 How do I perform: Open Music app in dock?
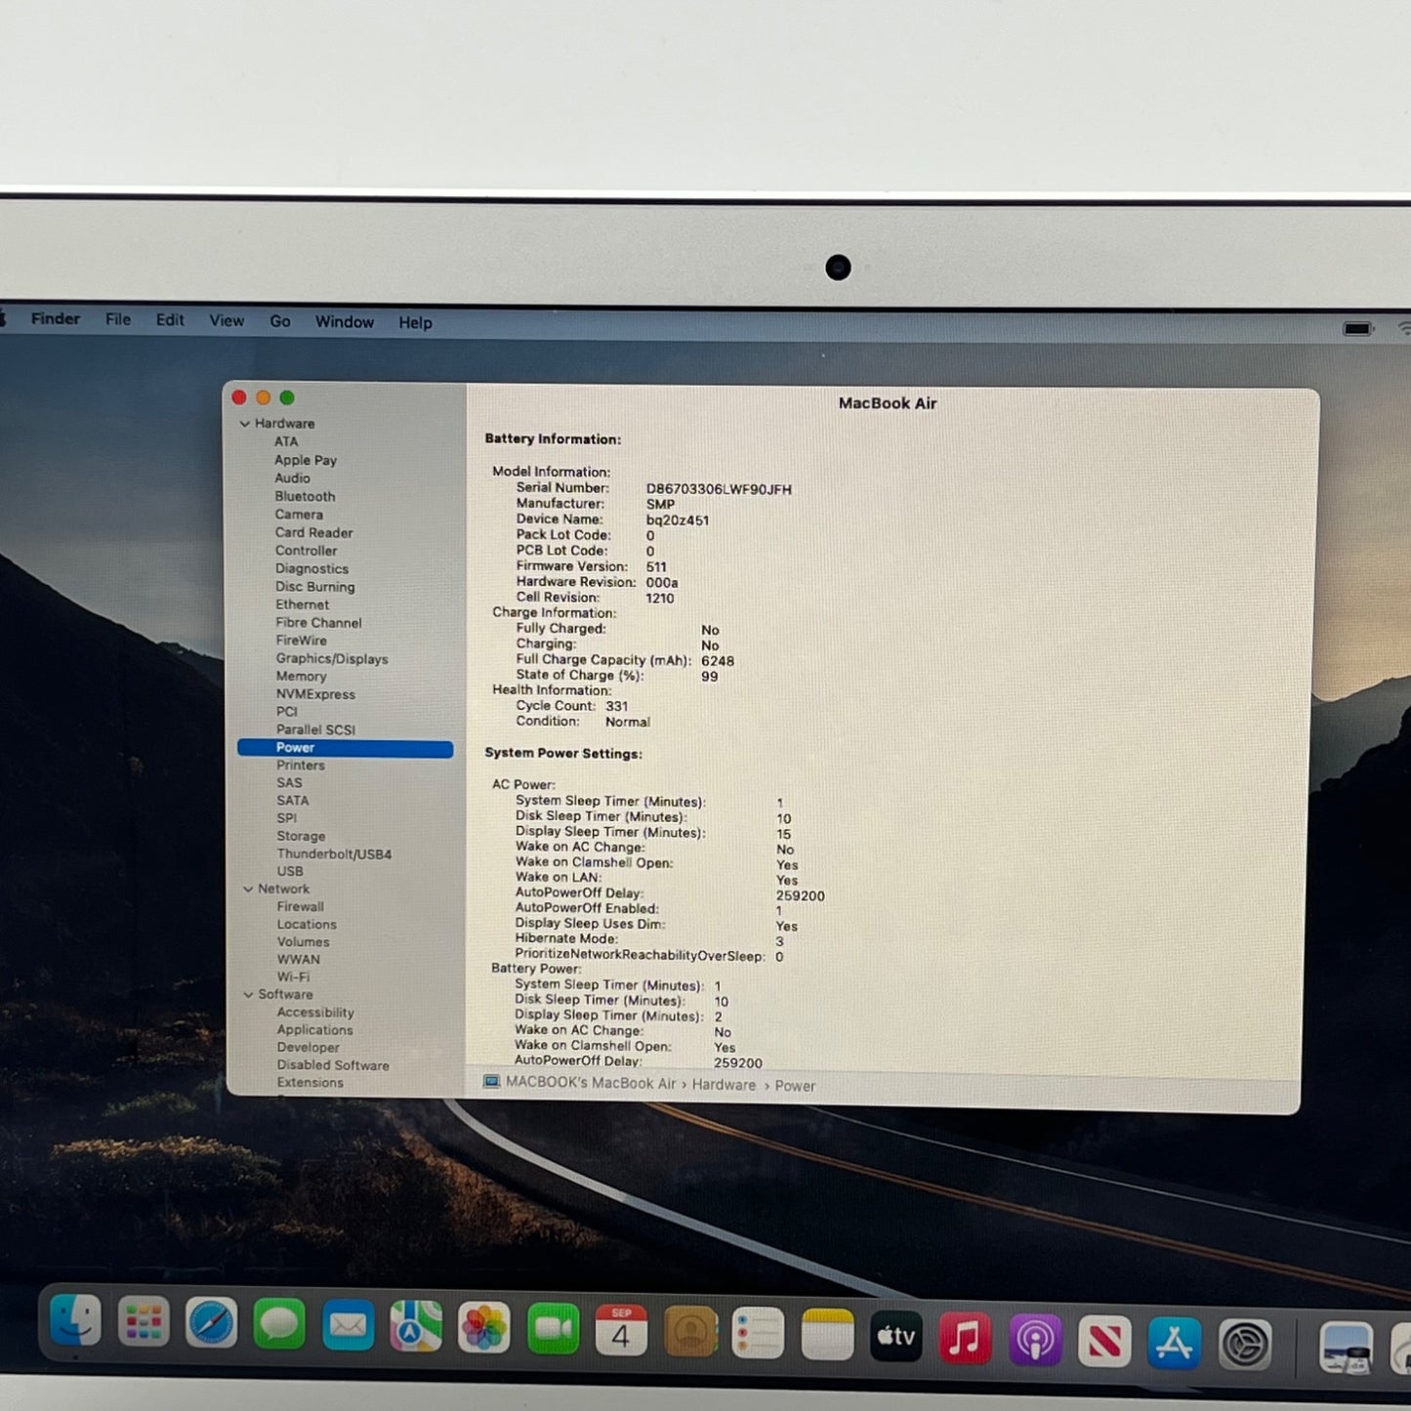[x=966, y=1337]
